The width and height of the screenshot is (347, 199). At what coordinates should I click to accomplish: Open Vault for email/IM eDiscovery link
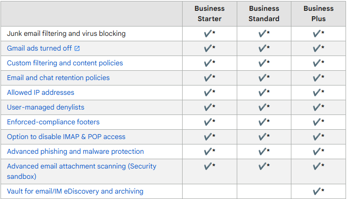[75, 191]
